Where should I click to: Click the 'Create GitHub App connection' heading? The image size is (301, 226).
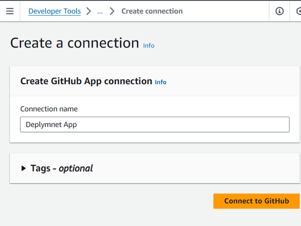[x=86, y=81]
